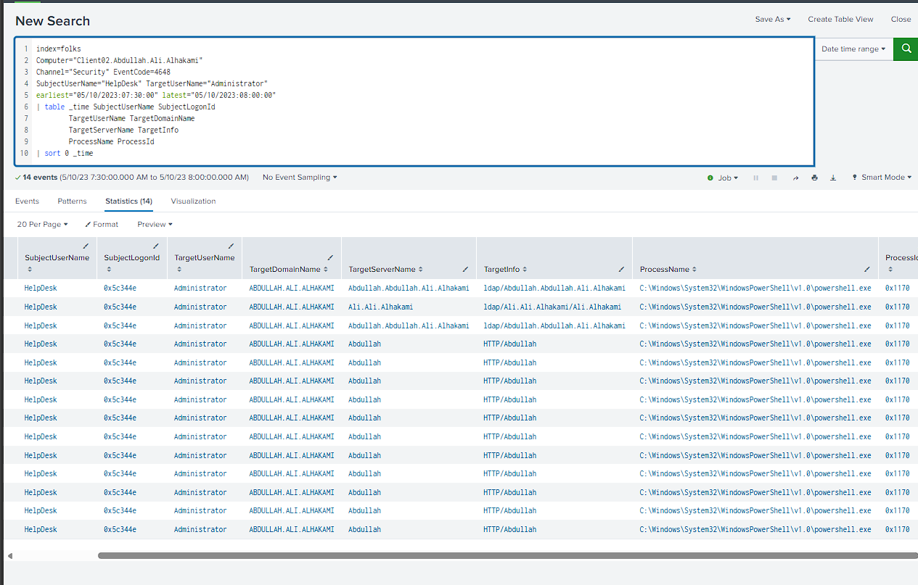
Task: Edit the SubjectUserName column with pencil icon
Action: click(x=86, y=246)
